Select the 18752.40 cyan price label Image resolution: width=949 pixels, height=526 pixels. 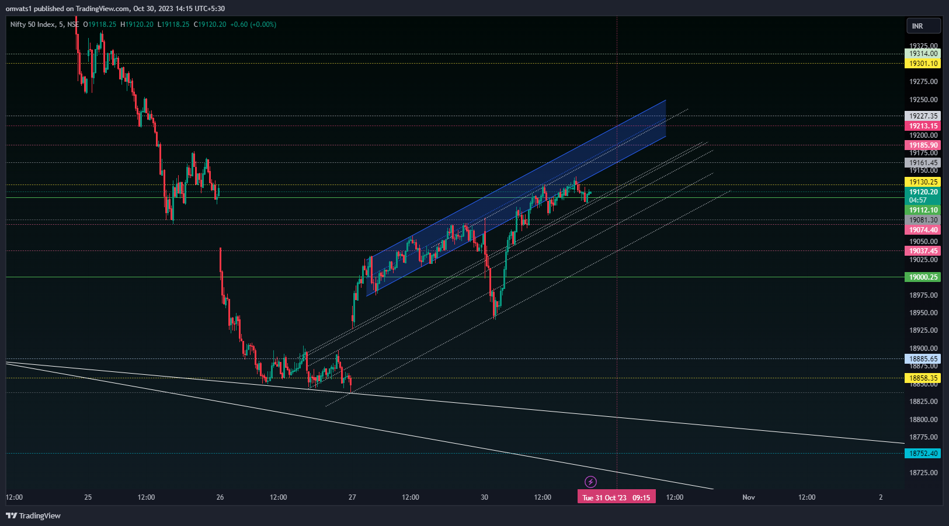[x=923, y=454]
